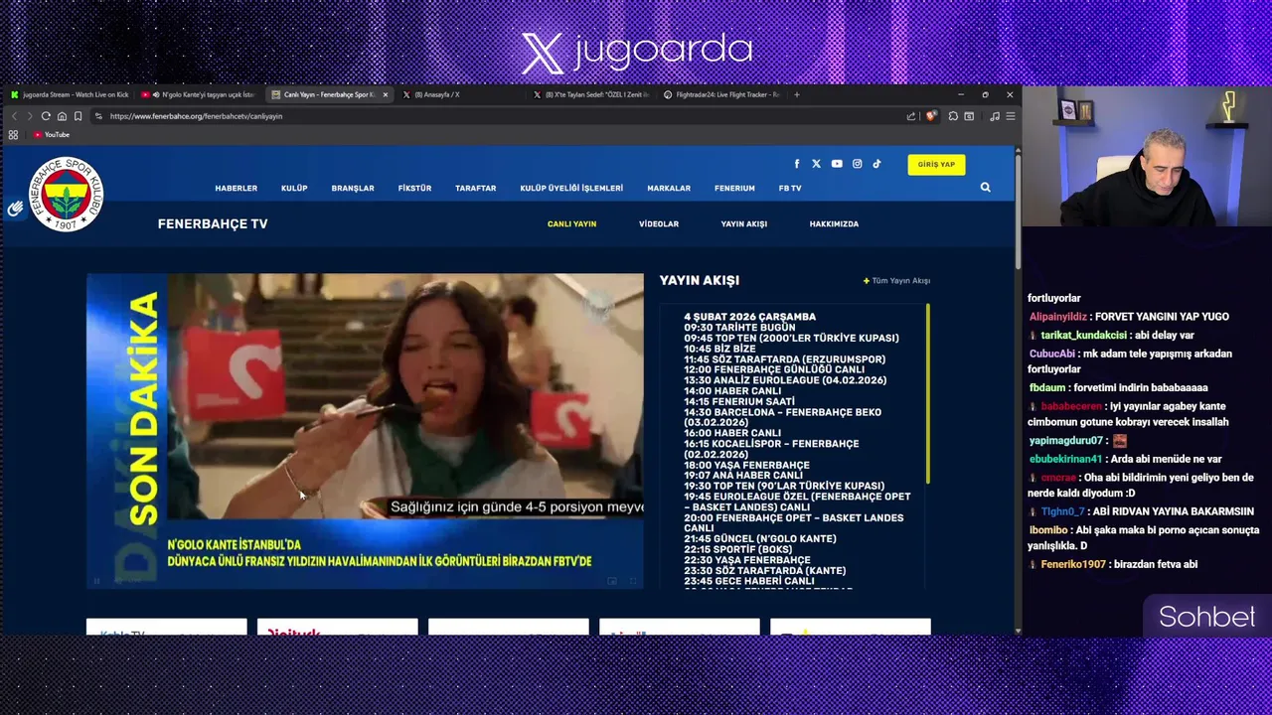
Task: Open Tüm Yayın Akışı link
Action: click(897, 281)
